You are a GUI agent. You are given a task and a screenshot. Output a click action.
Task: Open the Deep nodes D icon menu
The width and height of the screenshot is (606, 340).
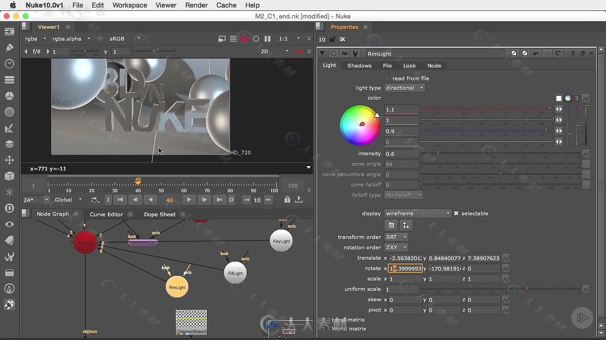(9, 208)
